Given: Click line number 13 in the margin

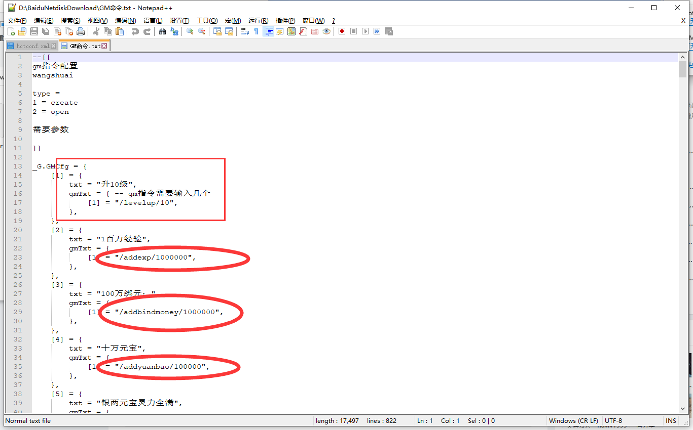Looking at the screenshot, I should pos(18,166).
